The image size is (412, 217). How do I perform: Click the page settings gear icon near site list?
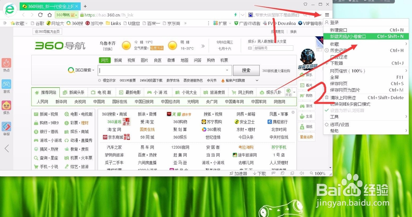[293, 112]
